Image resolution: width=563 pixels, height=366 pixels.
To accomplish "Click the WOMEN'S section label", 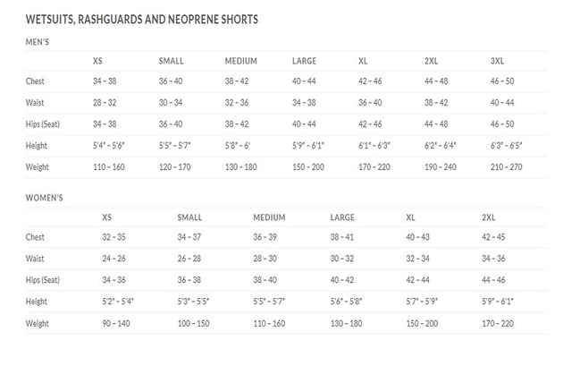I will [44, 197].
